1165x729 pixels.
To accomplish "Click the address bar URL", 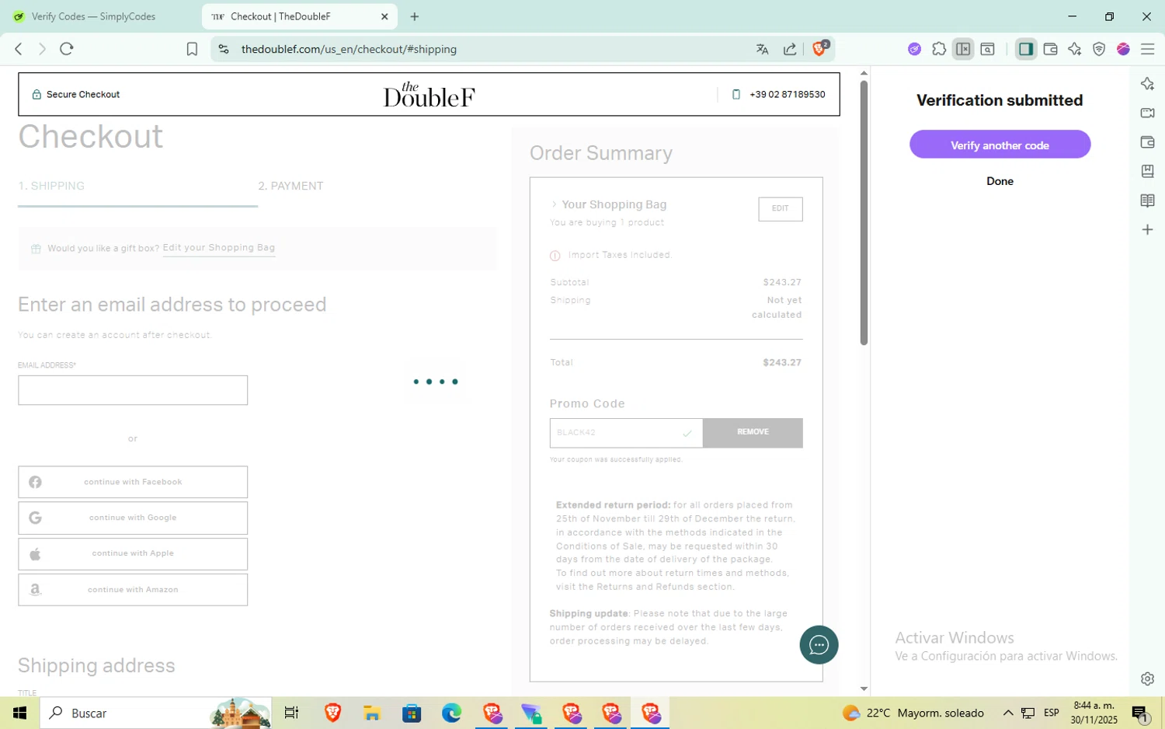I will coord(349,49).
